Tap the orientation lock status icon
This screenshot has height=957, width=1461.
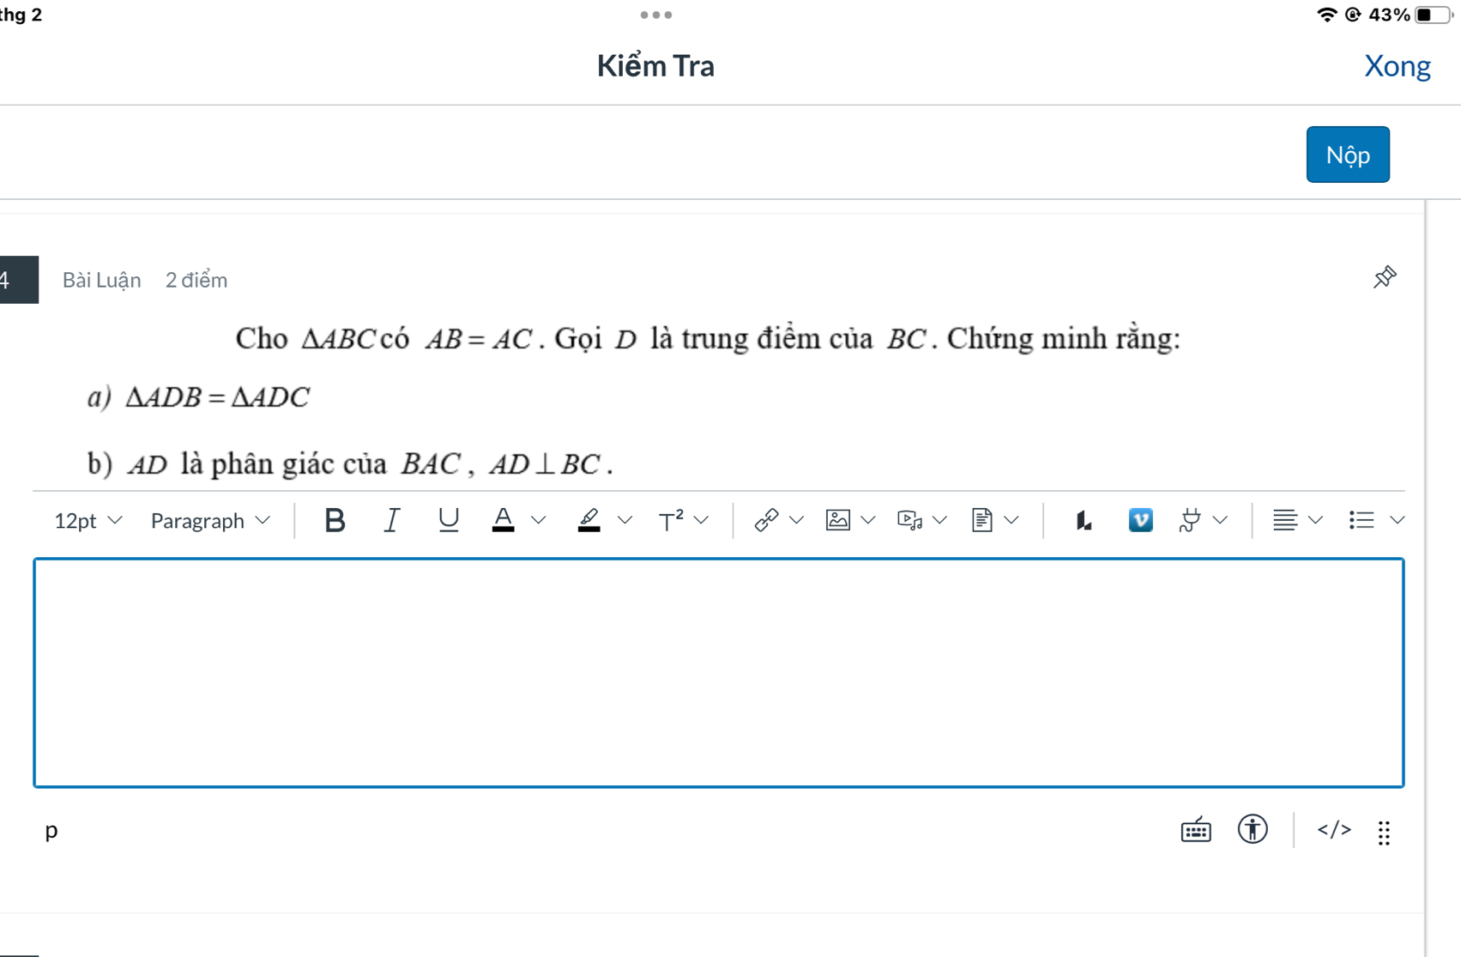[1353, 15]
